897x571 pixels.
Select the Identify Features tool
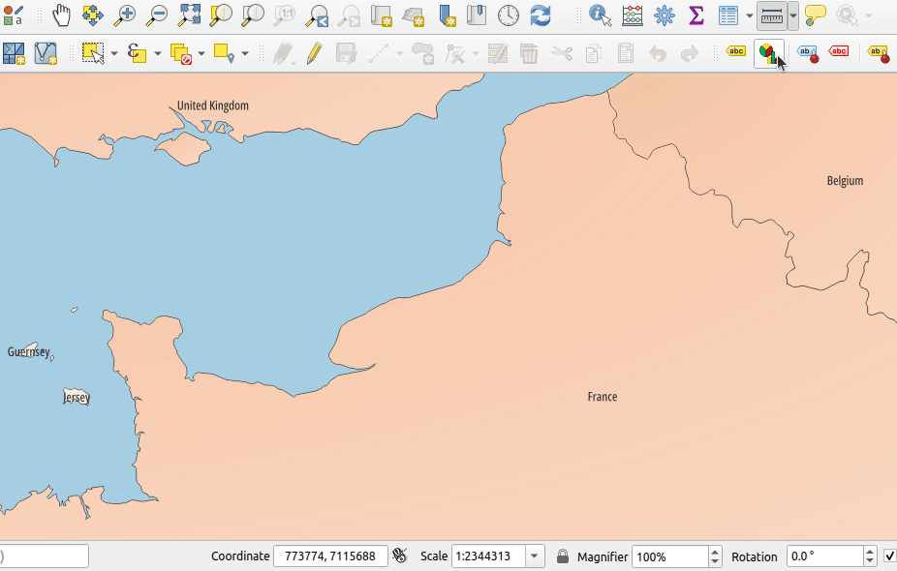tap(601, 15)
